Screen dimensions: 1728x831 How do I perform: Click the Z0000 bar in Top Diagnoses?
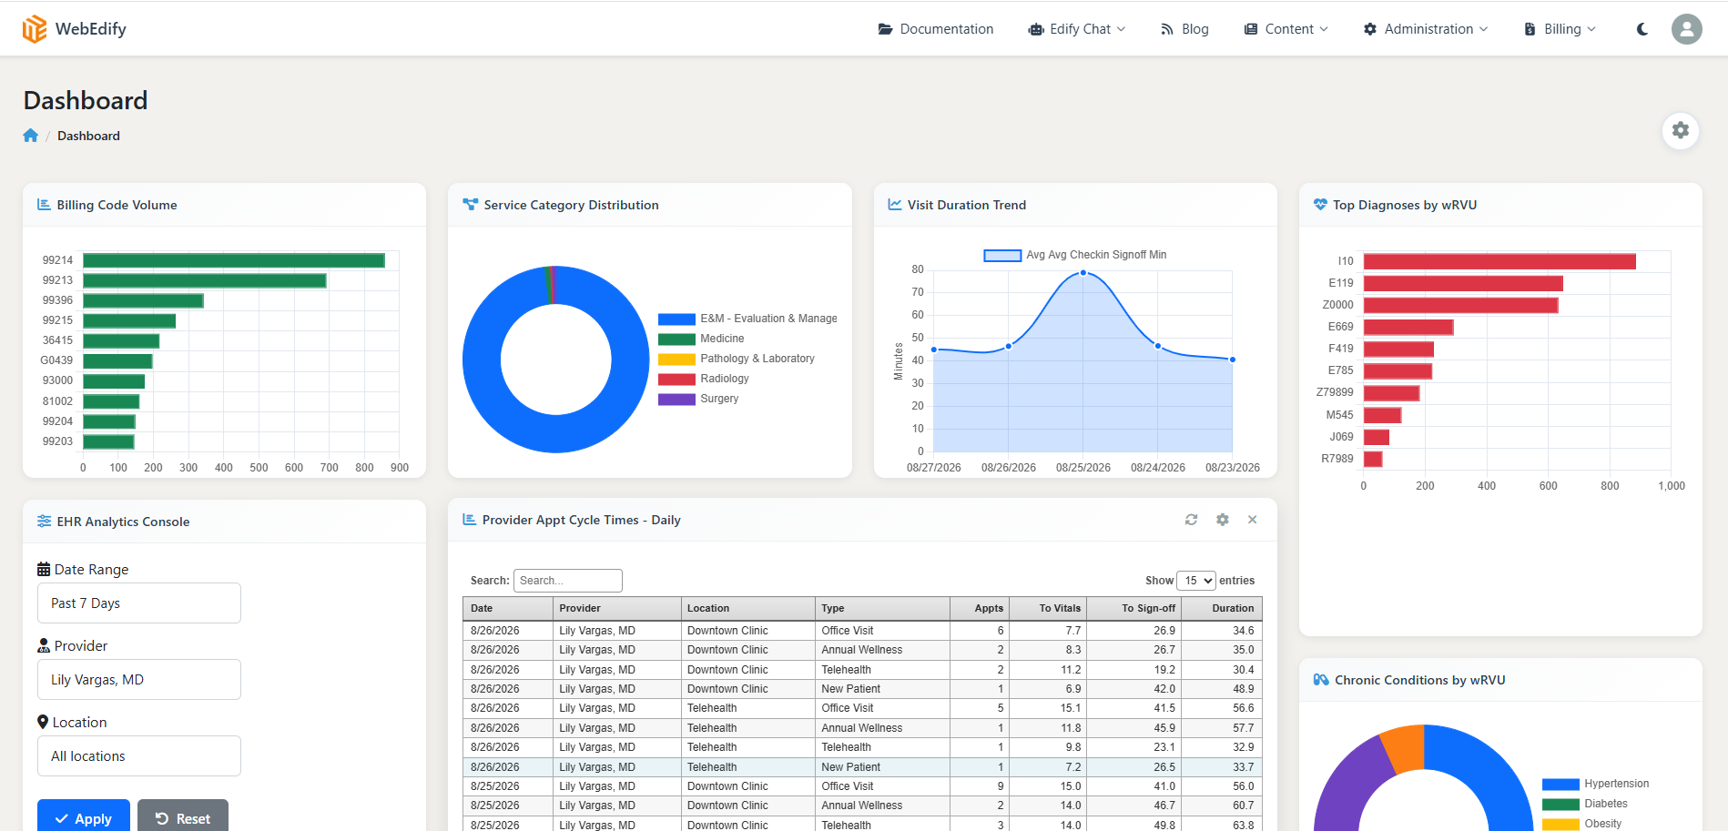[x=1460, y=305]
